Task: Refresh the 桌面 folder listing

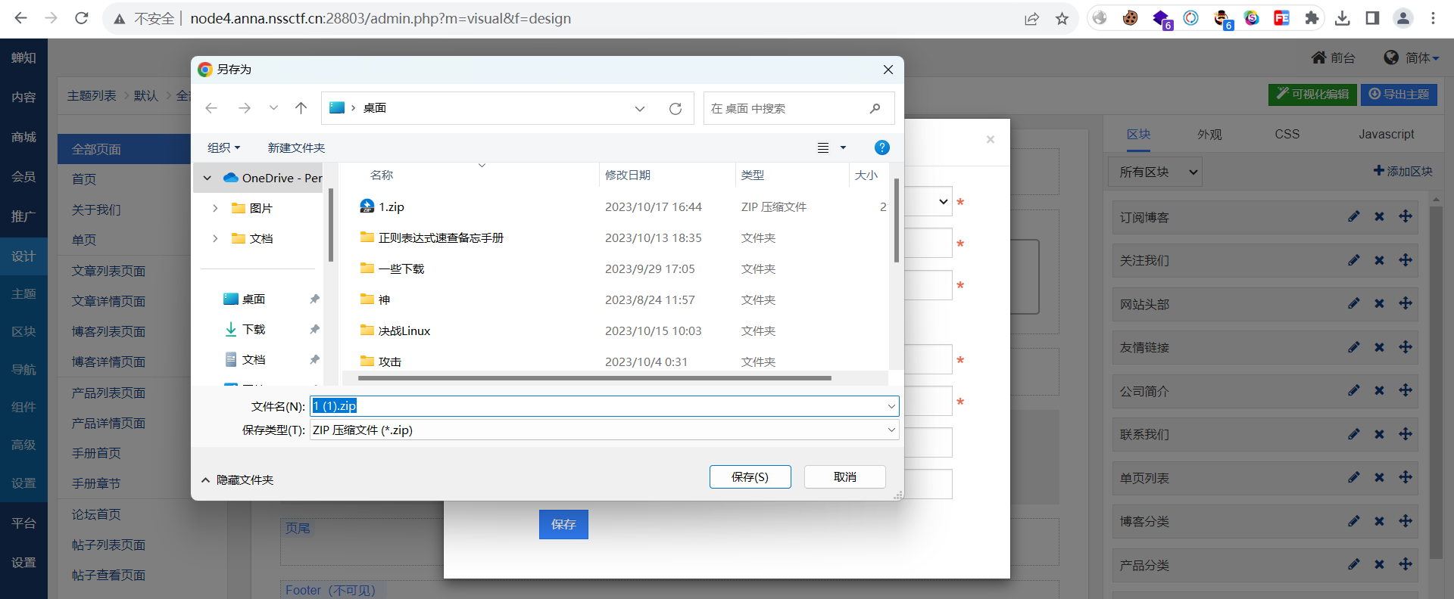Action: (x=676, y=108)
